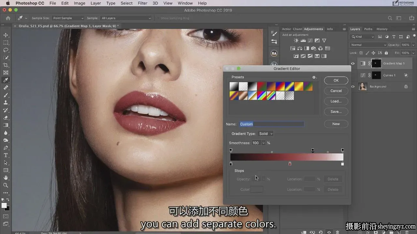Click the Home icon in options bar

point(8,18)
